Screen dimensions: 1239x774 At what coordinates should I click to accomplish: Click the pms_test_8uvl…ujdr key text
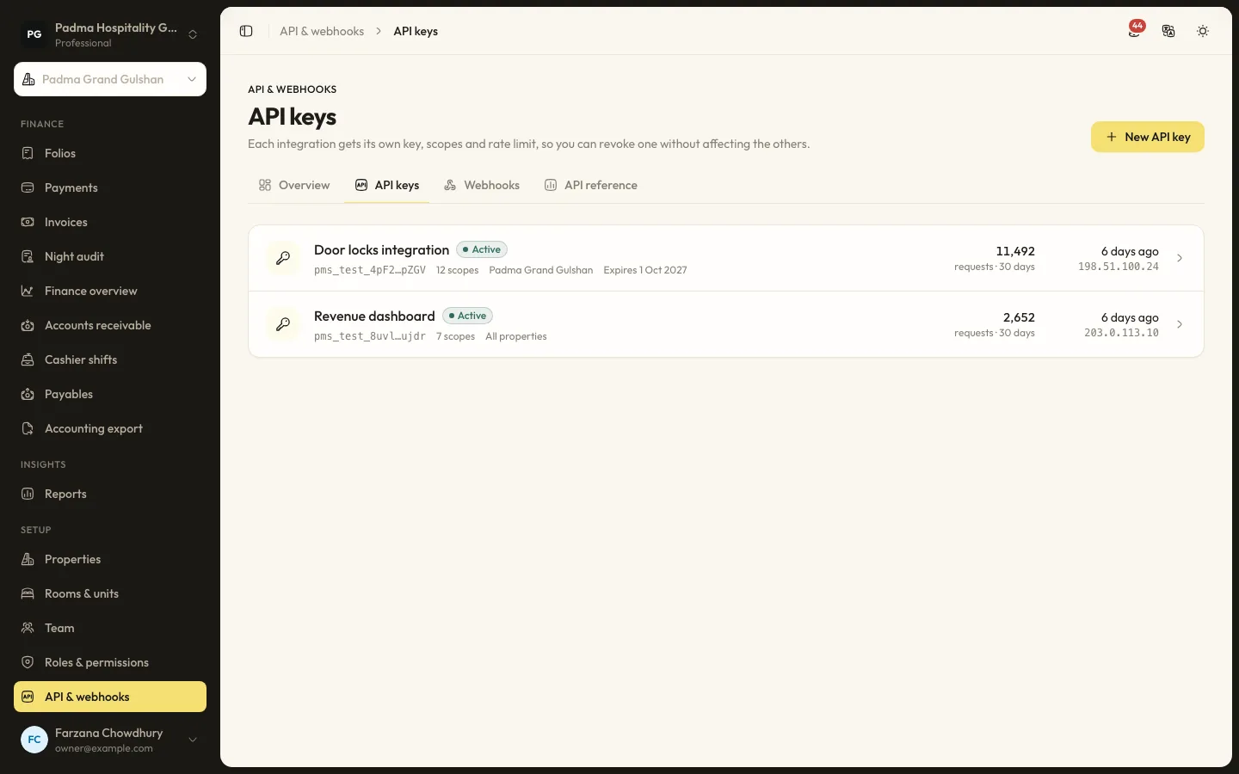(x=370, y=336)
